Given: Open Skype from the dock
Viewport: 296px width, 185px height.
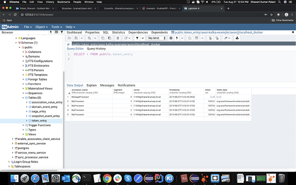Looking at the screenshot, I should [128, 178].
